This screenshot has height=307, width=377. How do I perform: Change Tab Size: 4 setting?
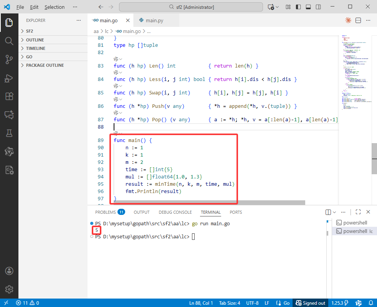229,303
